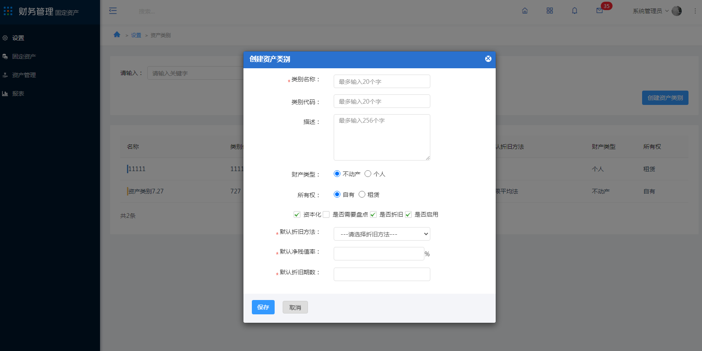Screen dimensions: 702x351
Task: Collapse sidebar with the menu fold icon
Action: pyautogui.click(x=113, y=11)
